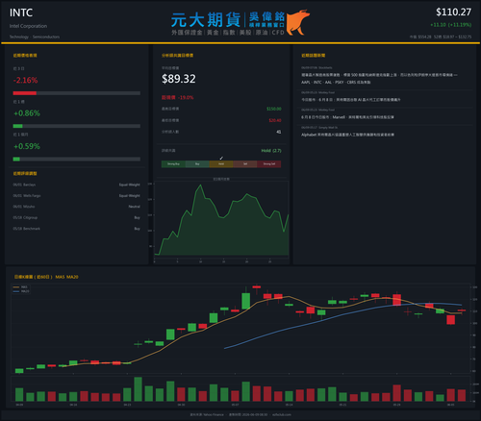Click the MA5 legend entry in candlestick chart
This screenshot has height=421, width=481.
[20, 287]
